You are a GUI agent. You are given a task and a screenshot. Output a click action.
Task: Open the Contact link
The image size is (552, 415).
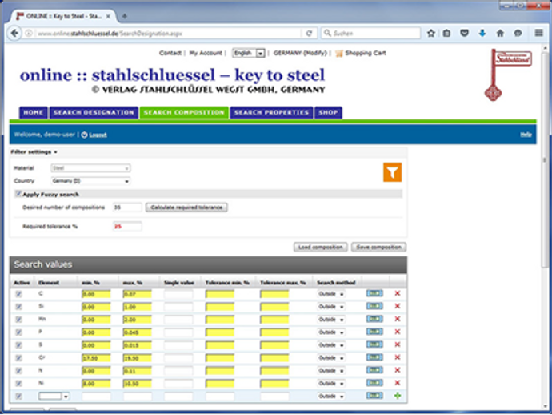[x=170, y=53]
